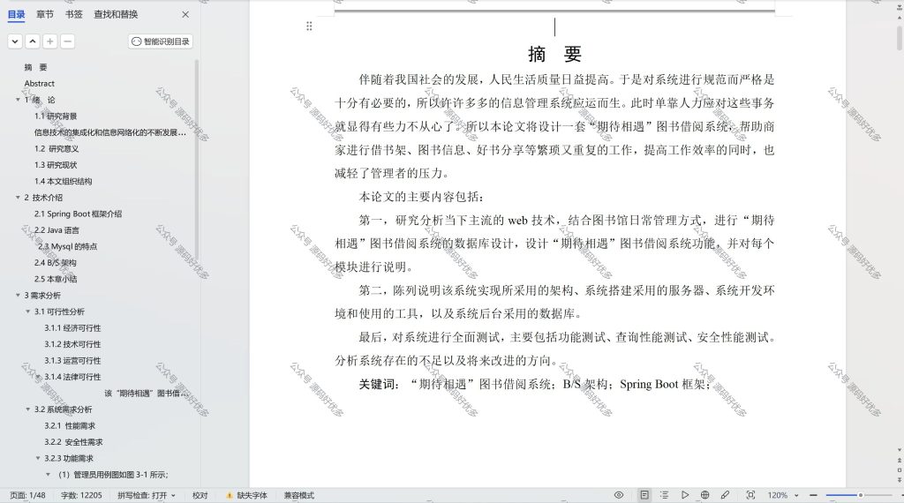Screen dimensions: 904x503
Task: Click 字数: 12205 word count
Action: tap(81, 496)
